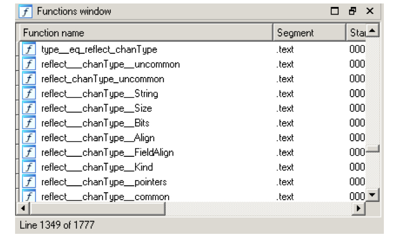This screenshot has height=235, width=414.
Task: Select the function icon next to reflect___chanType__uncommon
Action: coord(29,64)
